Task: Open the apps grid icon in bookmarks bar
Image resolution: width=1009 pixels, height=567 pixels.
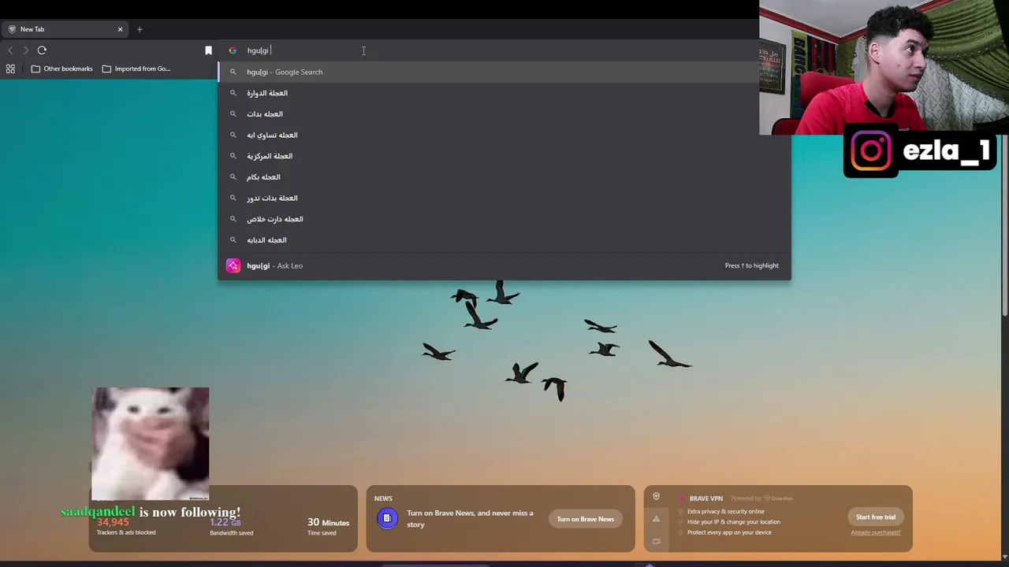Action: [10, 69]
